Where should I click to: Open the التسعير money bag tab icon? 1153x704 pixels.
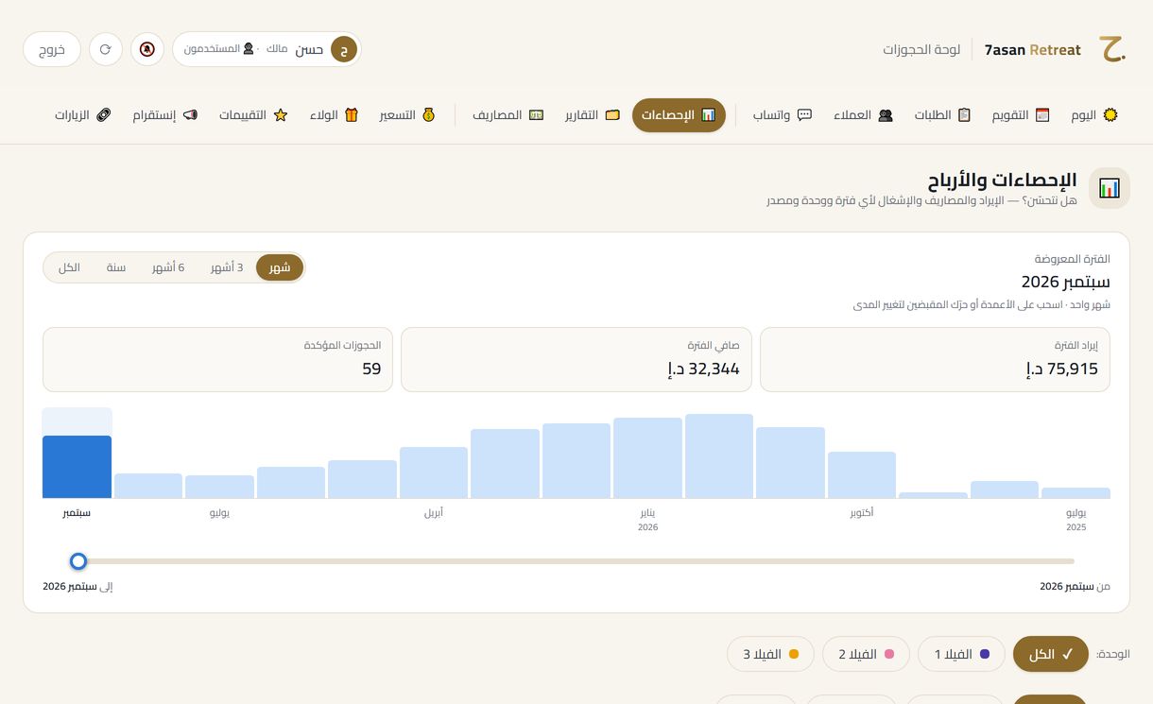point(428,115)
